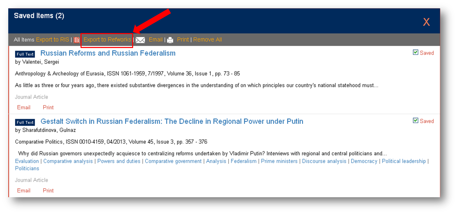The image size is (457, 214).
Task: Select the Comparative government subject link
Action: (173, 161)
